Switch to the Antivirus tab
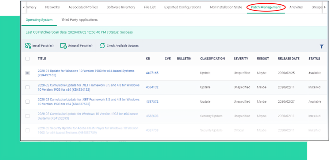 [x=296, y=7]
